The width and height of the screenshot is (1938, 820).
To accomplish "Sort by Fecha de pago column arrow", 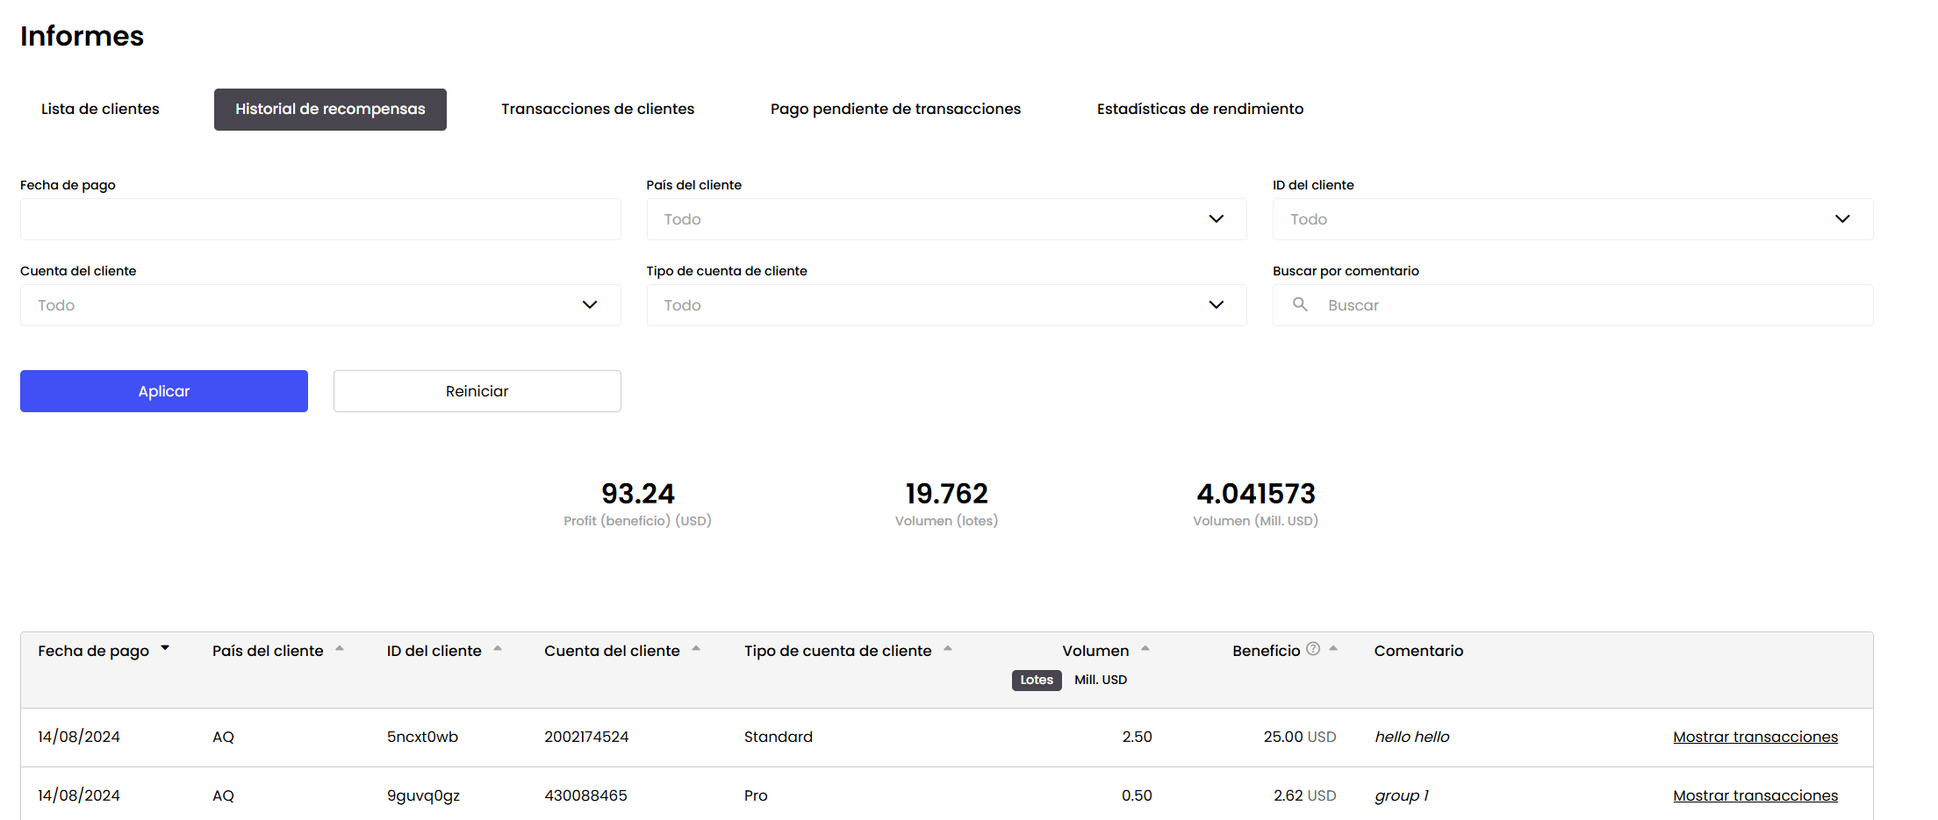I will click(x=165, y=648).
